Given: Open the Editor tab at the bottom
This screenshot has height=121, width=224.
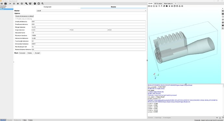Looking at the screenshot, I should coord(25,120).
